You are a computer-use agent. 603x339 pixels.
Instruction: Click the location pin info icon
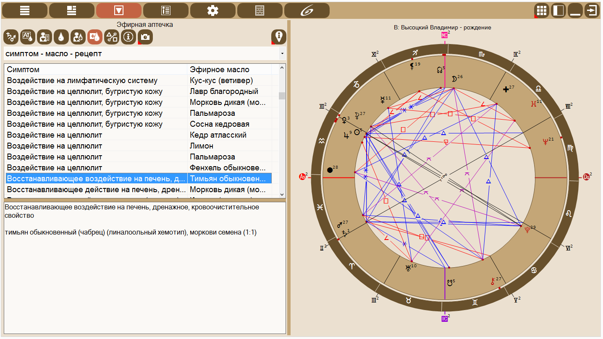tap(279, 37)
